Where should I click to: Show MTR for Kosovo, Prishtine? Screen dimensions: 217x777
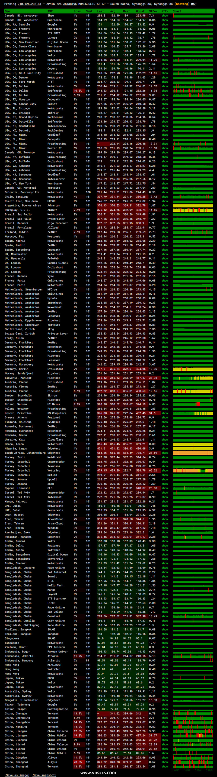click(165, 413)
